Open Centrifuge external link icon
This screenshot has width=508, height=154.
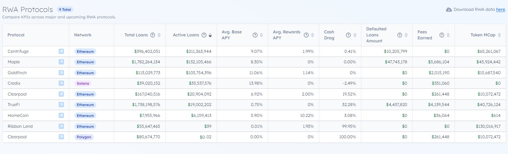[x=61, y=51]
